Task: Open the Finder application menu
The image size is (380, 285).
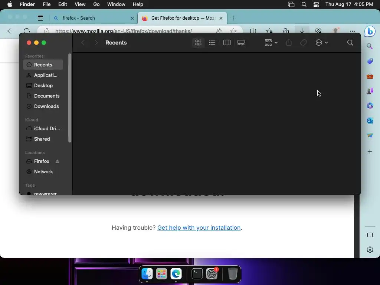Action: 27,4
